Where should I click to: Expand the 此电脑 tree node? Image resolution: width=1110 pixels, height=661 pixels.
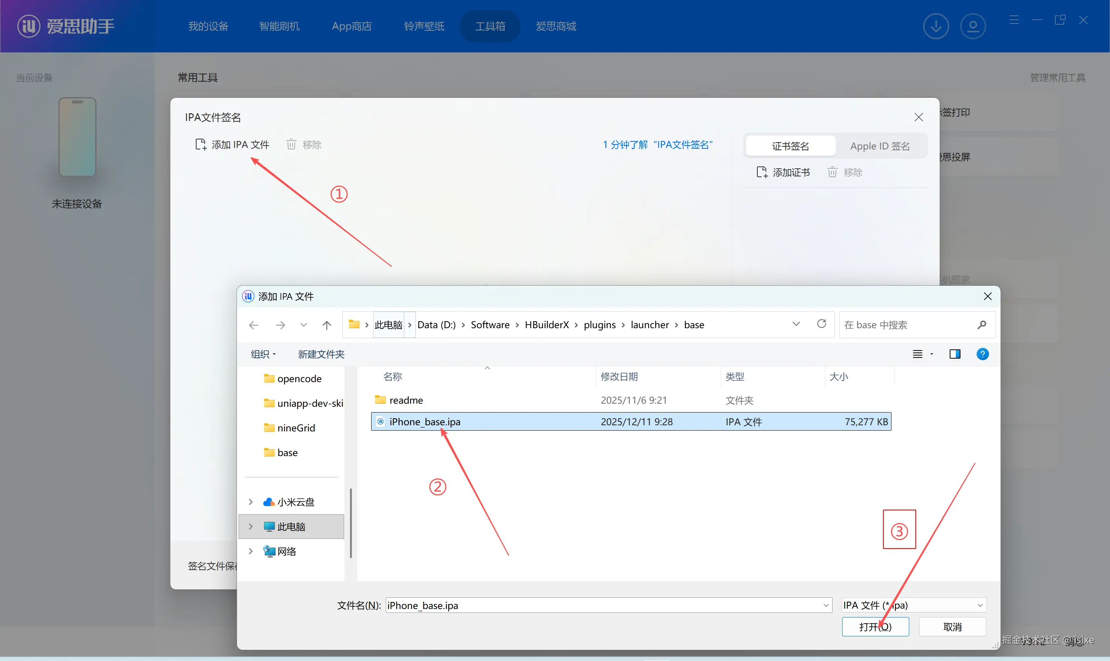pyautogui.click(x=251, y=527)
